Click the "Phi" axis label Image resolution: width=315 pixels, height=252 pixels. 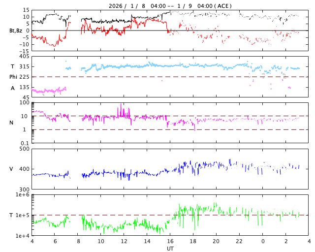point(13,77)
